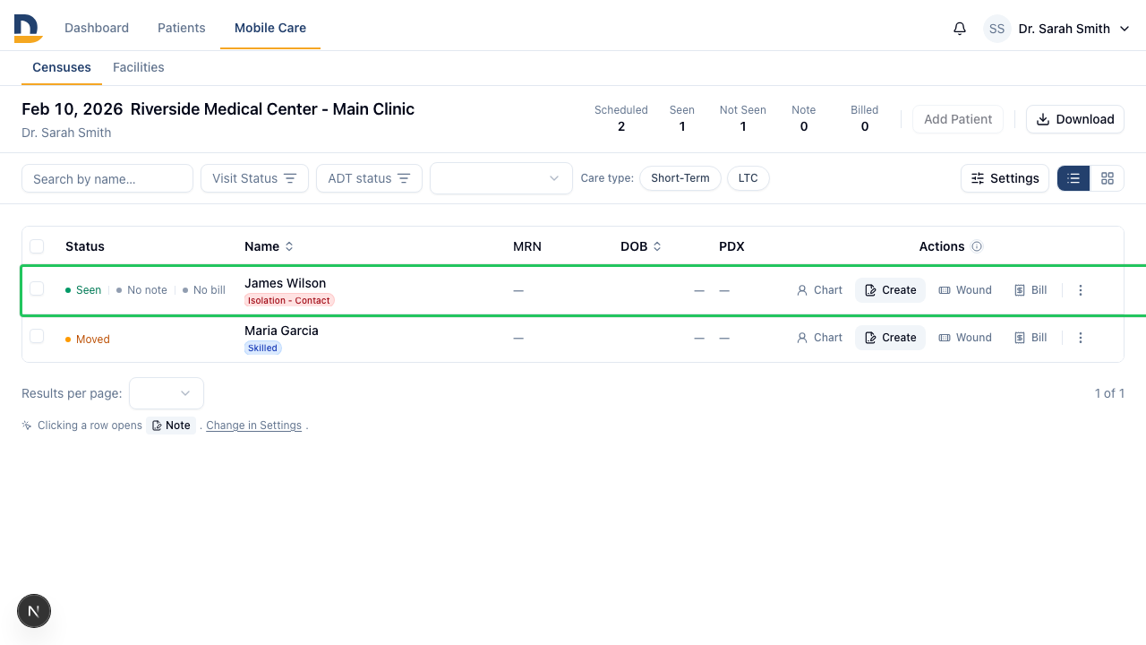Open Visit Status filter

tap(254, 178)
